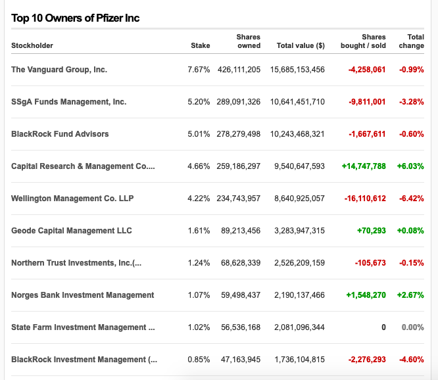Click the 4.66% stake value

point(199,166)
